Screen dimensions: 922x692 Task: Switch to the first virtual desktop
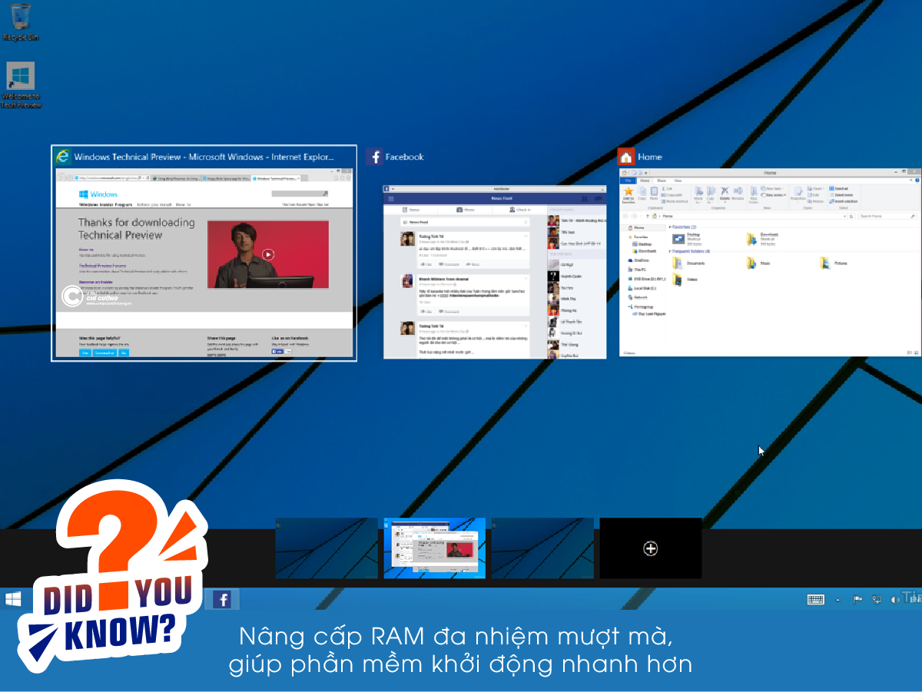point(327,548)
